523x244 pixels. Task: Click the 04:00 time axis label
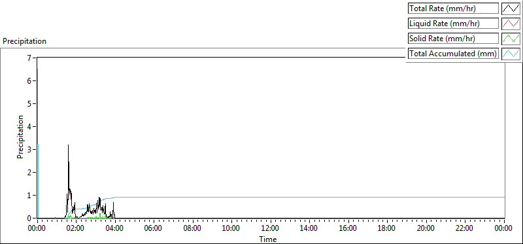point(115,228)
